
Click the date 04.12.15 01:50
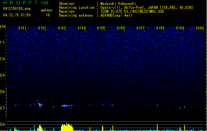tap(17, 15)
